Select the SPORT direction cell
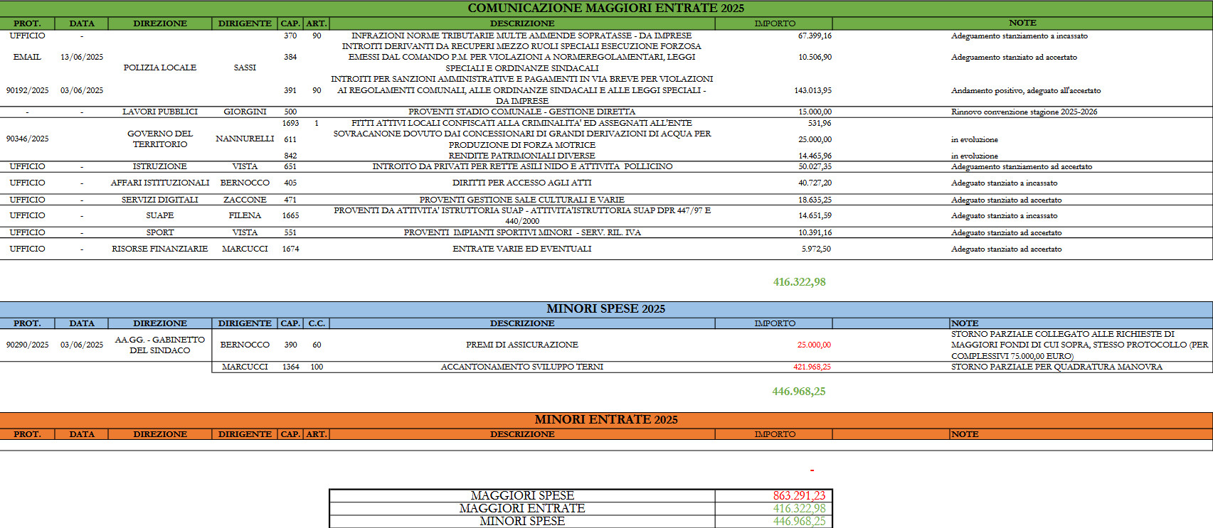Image resolution: width=1213 pixels, height=528 pixels. tap(160, 232)
